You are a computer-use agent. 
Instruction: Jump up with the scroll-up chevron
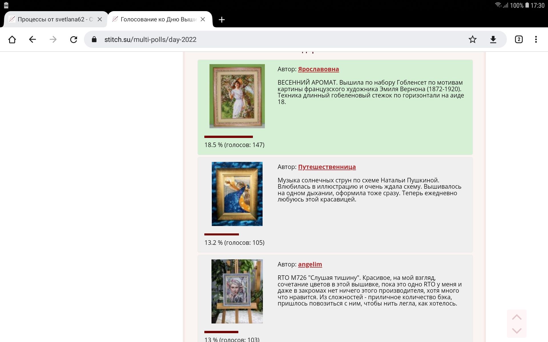tap(517, 317)
